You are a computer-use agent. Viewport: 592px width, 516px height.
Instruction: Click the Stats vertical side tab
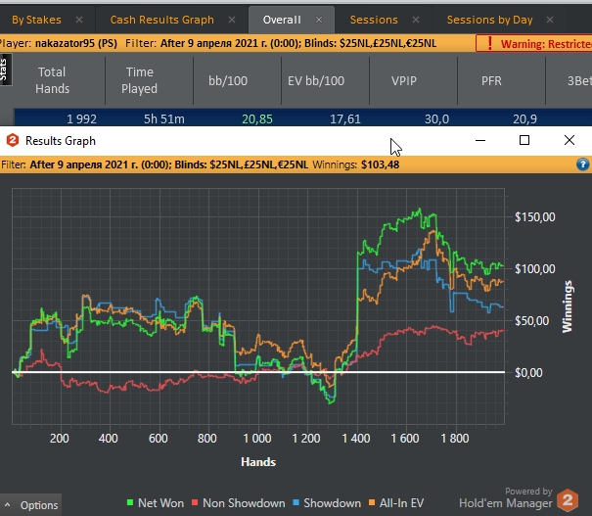click(5, 70)
